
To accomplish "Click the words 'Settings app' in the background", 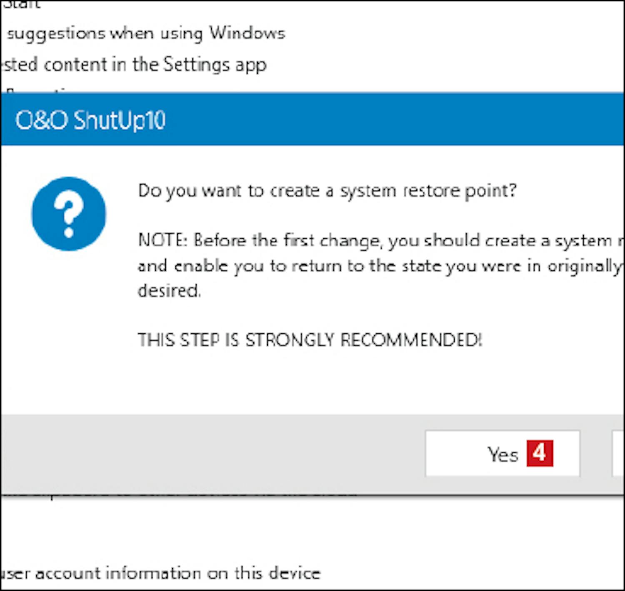I will pos(215,65).
